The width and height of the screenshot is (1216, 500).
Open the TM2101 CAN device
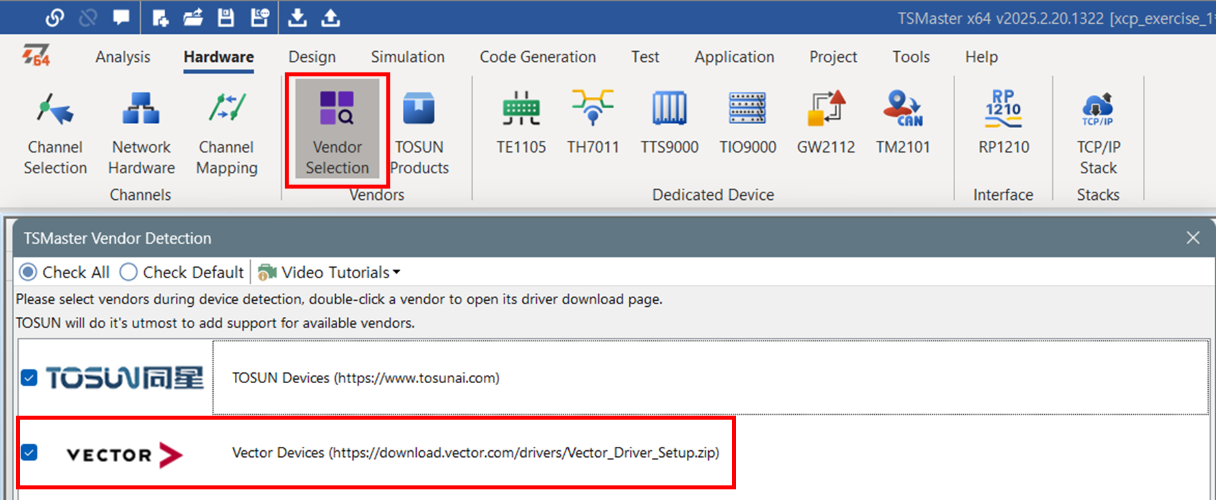pos(903,123)
